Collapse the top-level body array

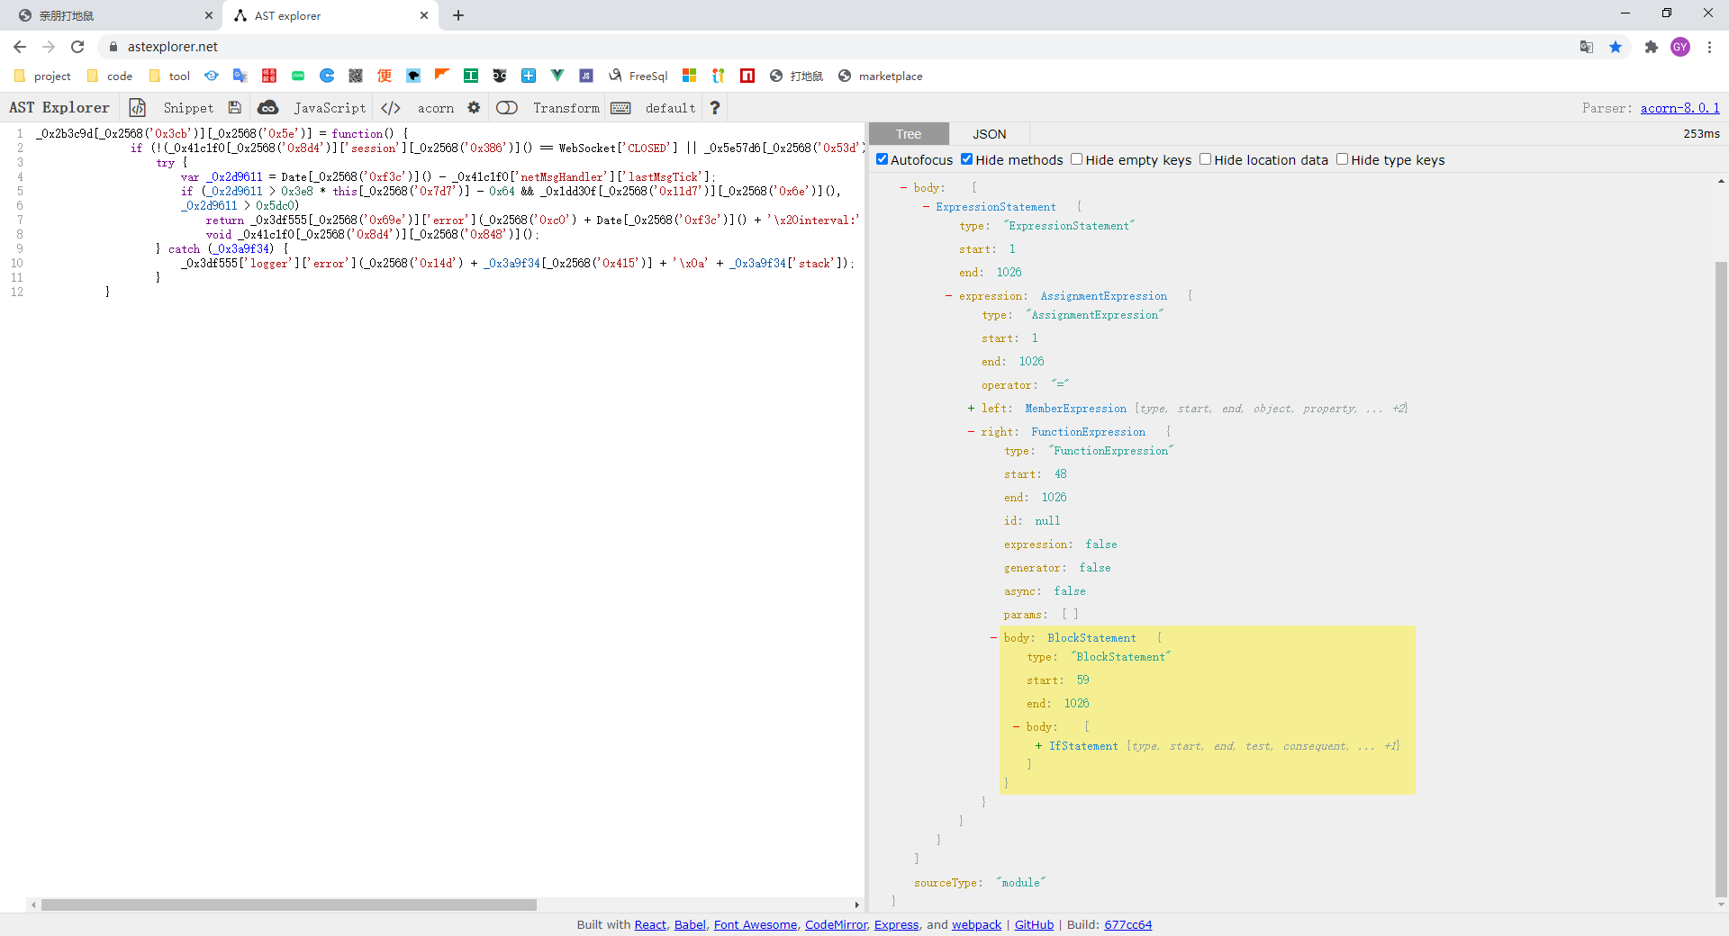(903, 187)
